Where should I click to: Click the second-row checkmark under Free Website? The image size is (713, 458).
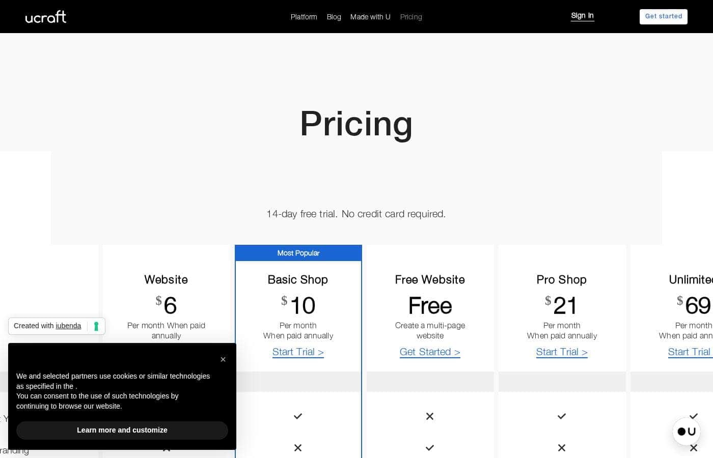tap(430, 448)
